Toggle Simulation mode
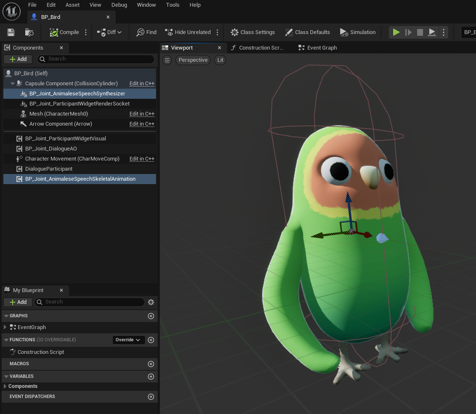This screenshot has width=476, height=414. point(357,32)
